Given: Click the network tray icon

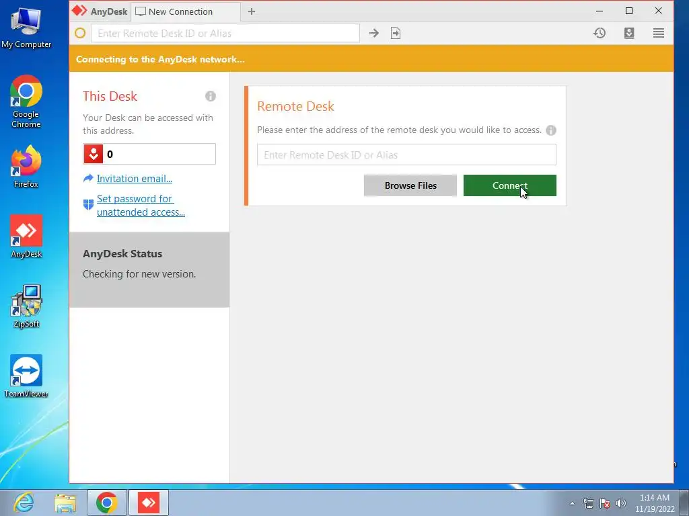Looking at the screenshot, I should [588, 503].
